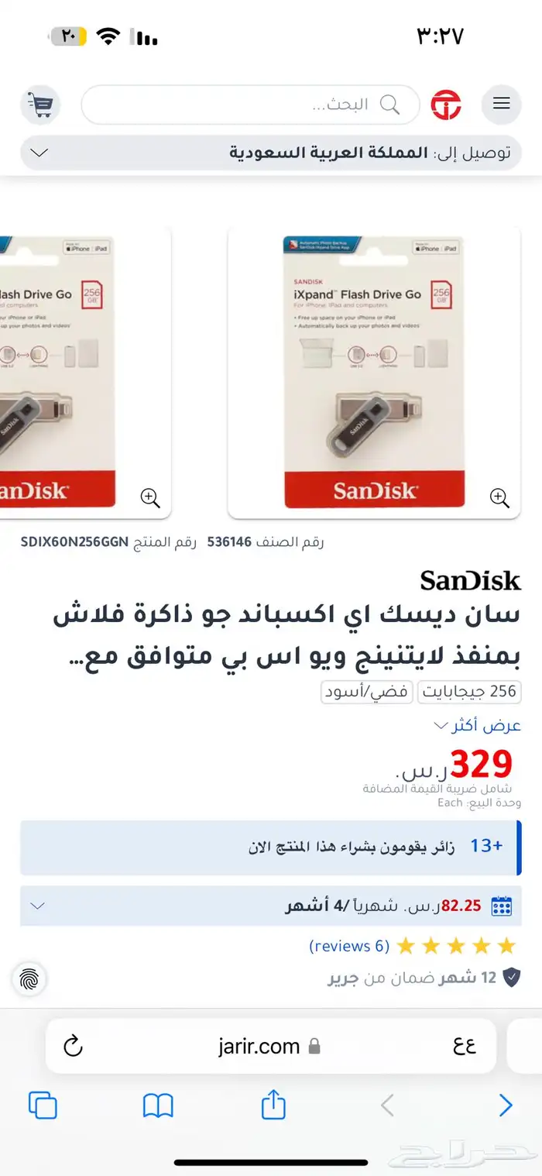The image size is (542, 1176).
Task: Tap the fingerprint privacy icon
Action: pos(29,979)
